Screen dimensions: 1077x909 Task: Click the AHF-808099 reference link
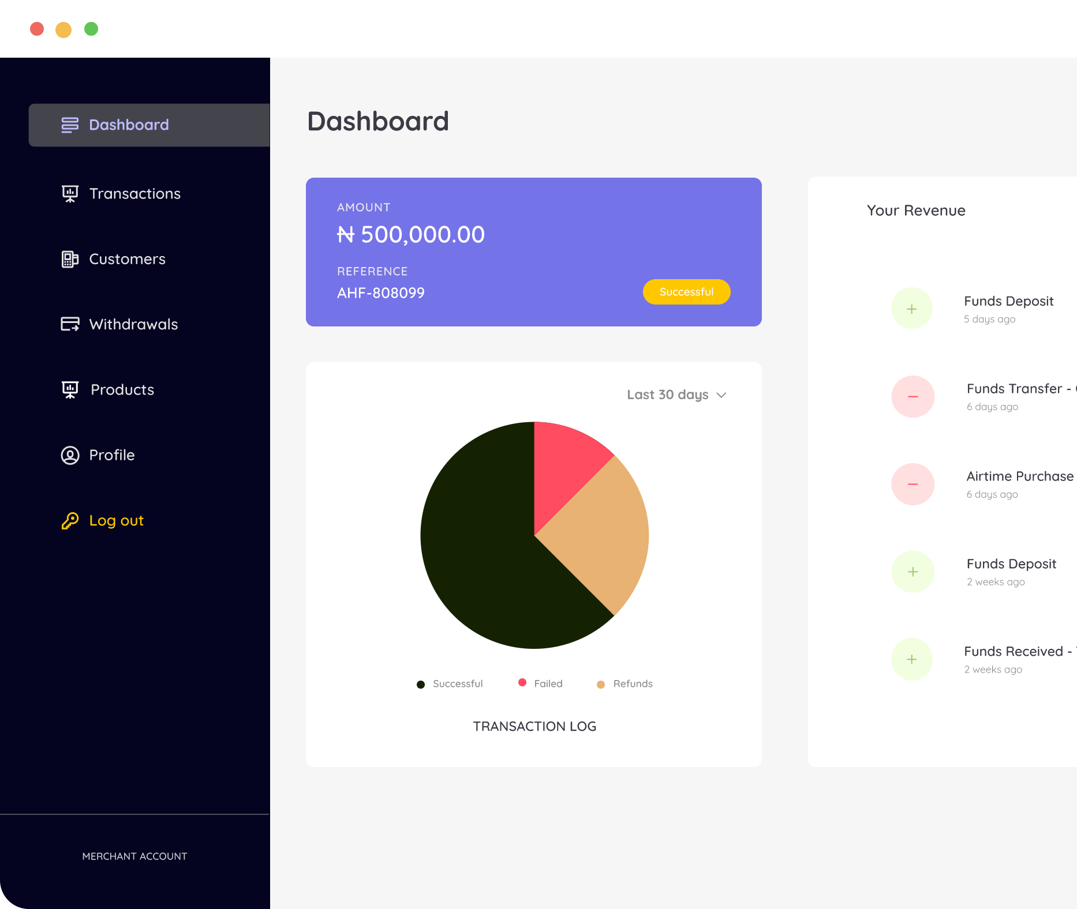(380, 293)
